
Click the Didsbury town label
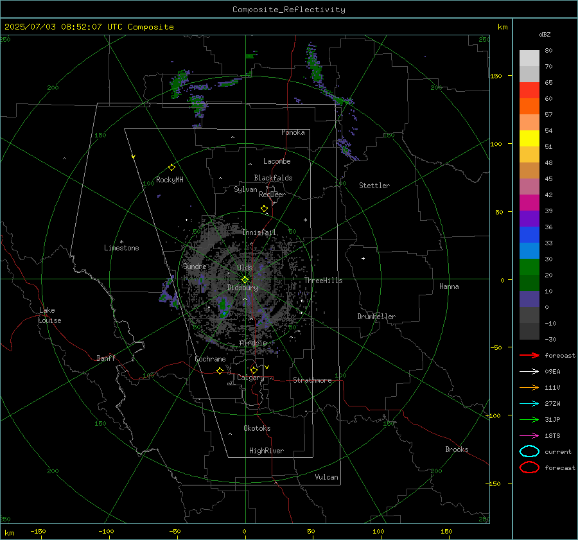click(x=242, y=288)
